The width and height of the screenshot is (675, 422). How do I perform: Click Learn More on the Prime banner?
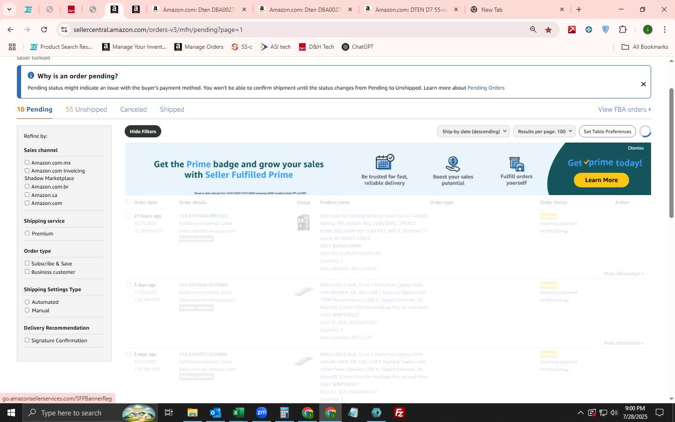tap(601, 180)
